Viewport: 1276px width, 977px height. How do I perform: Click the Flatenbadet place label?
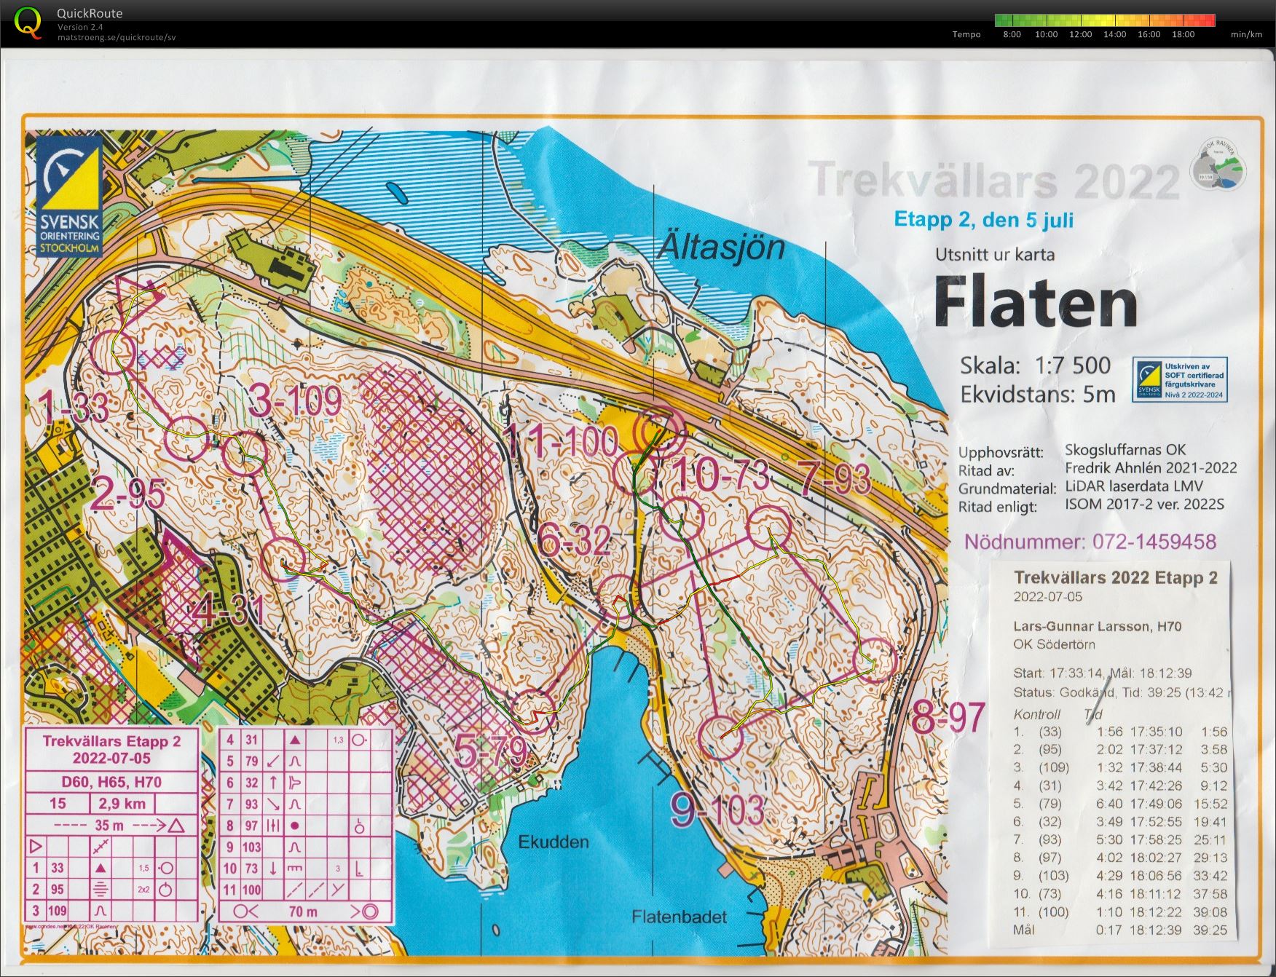coord(679,917)
